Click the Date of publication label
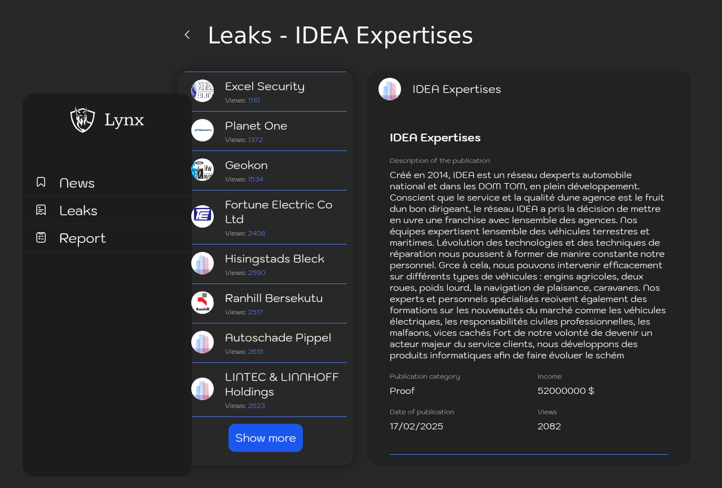 click(x=422, y=412)
